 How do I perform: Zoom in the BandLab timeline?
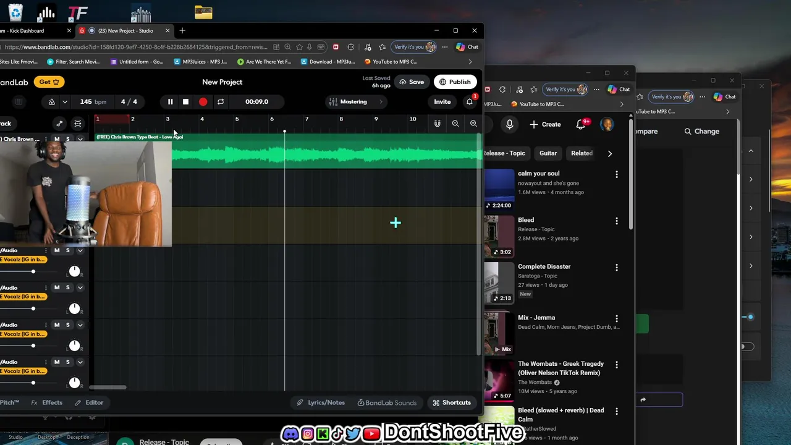pyautogui.click(x=473, y=124)
